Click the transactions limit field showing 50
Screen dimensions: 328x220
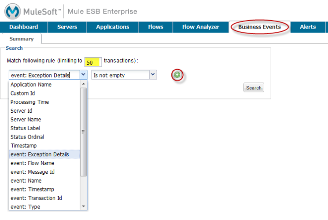tap(93, 62)
